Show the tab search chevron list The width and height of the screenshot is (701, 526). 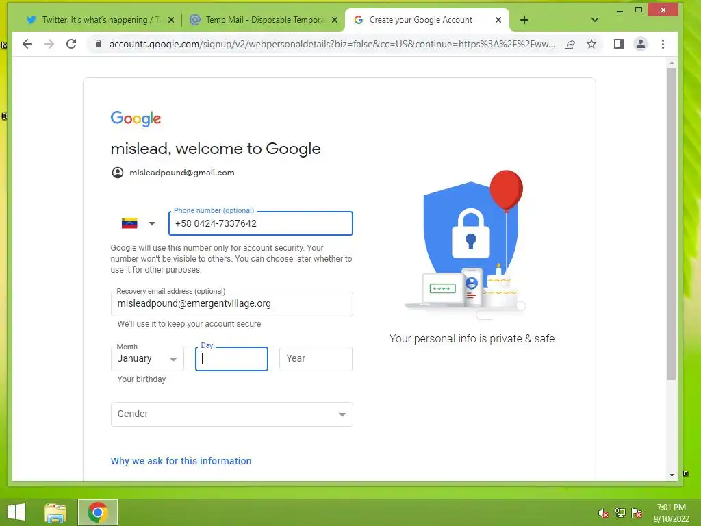tap(595, 20)
